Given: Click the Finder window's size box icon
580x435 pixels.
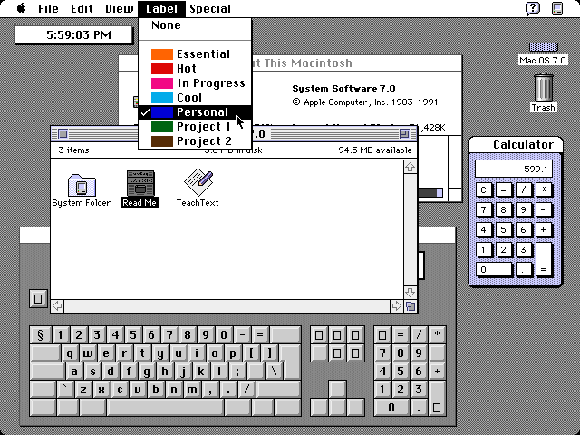Looking at the screenshot, I should point(411,306).
